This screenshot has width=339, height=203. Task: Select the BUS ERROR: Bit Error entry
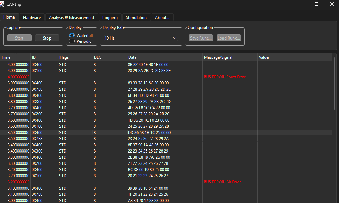(x=222, y=182)
